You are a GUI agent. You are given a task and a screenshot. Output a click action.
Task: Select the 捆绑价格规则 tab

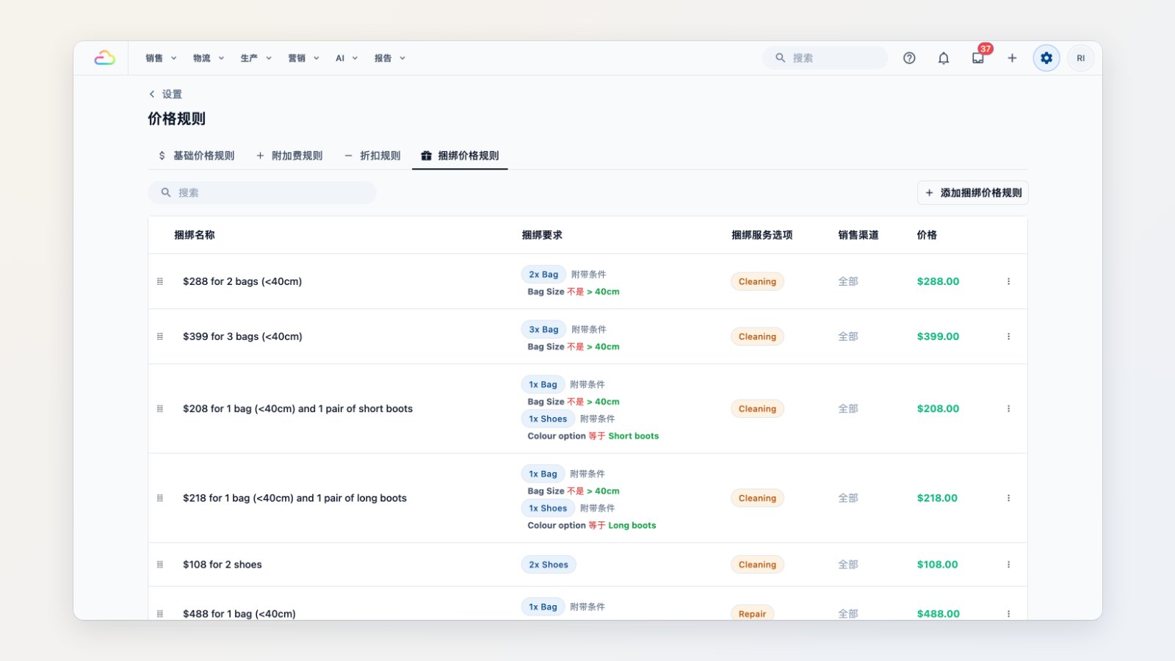coord(460,156)
